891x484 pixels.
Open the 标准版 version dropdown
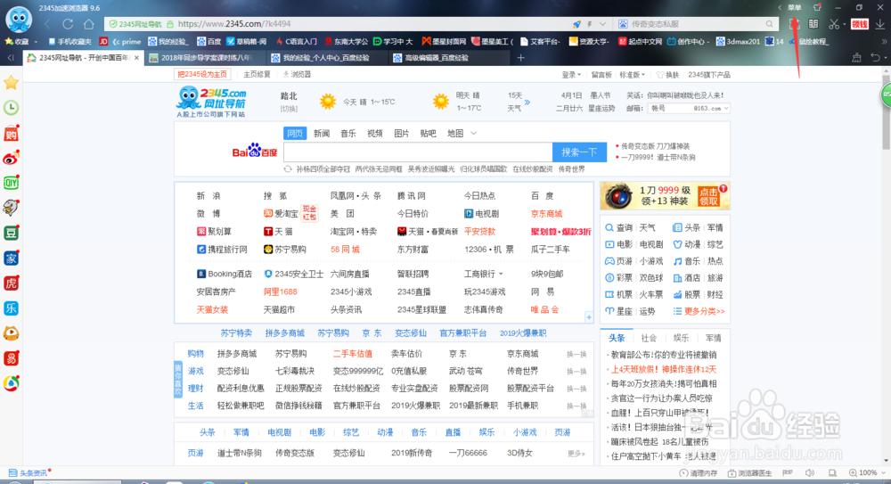click(x=632, y=75)
